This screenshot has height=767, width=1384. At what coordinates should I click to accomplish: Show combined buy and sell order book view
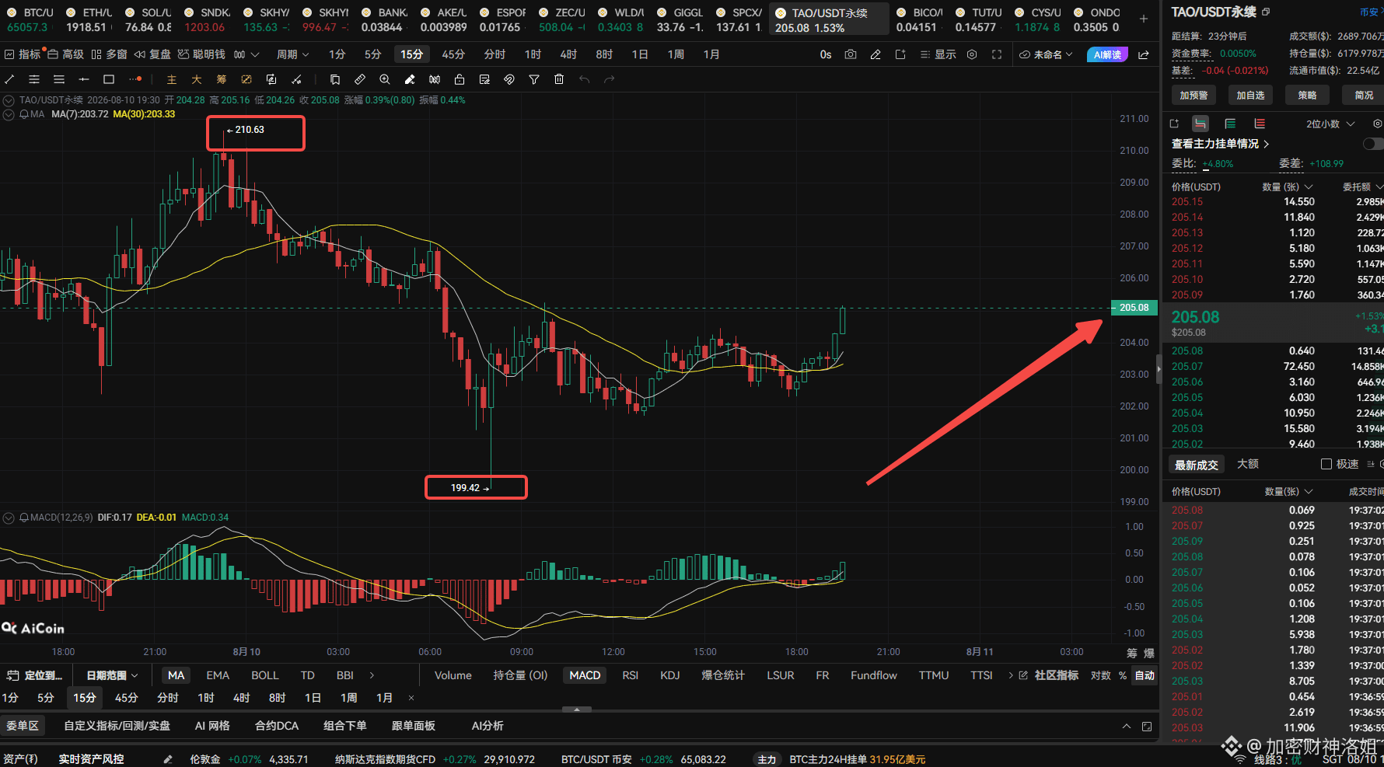[1201, 124]
